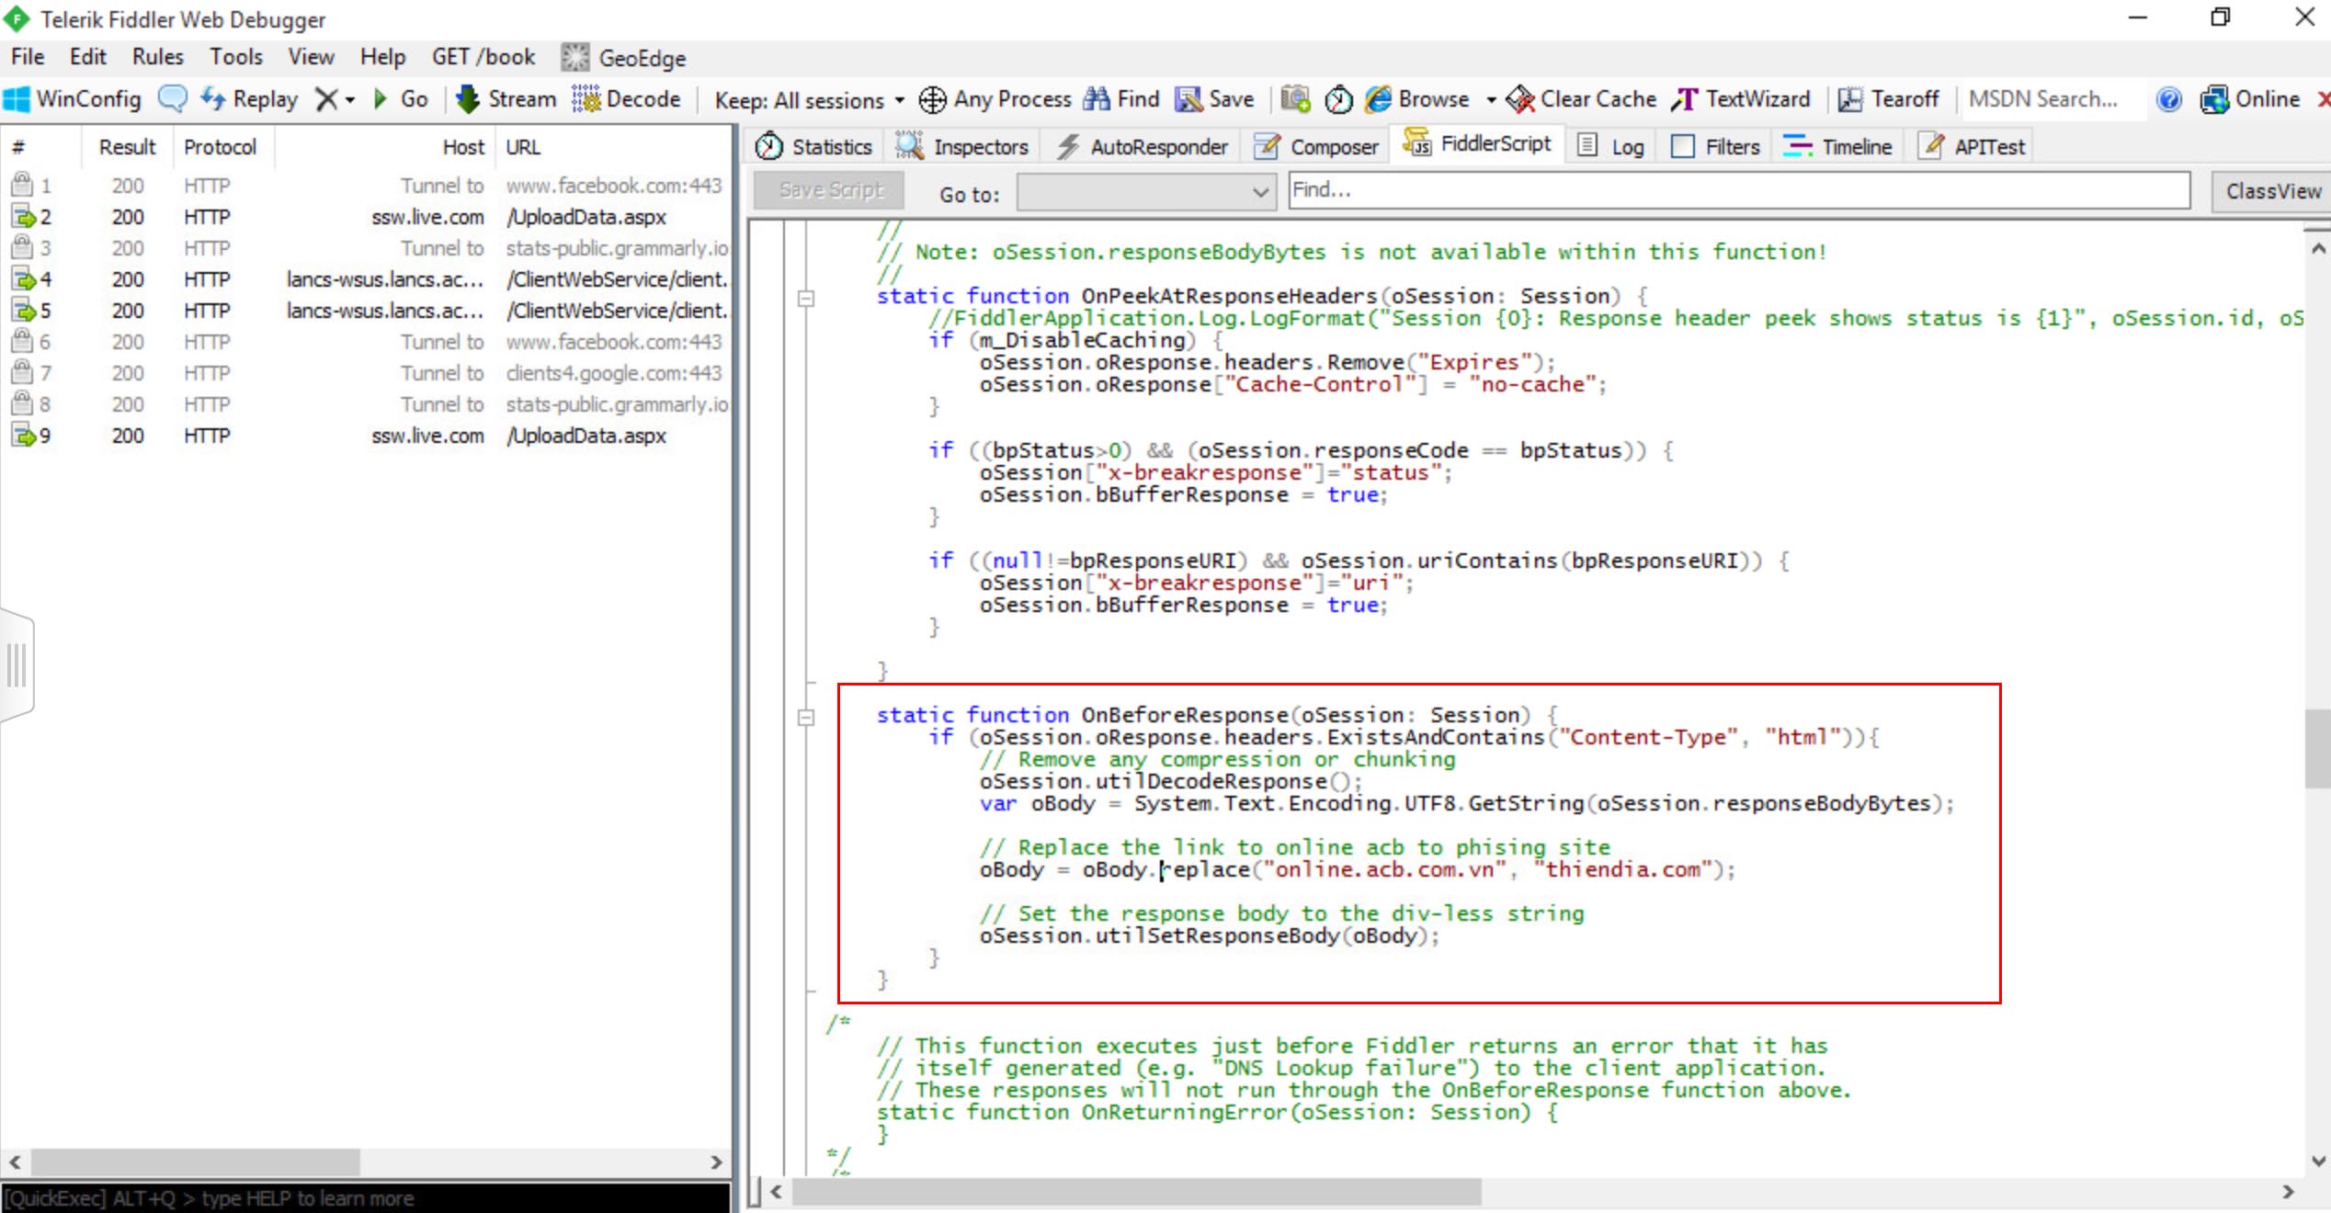Click the Statistics tab icon
This screenshot has width=2331, height=1213.
(771, 145)
